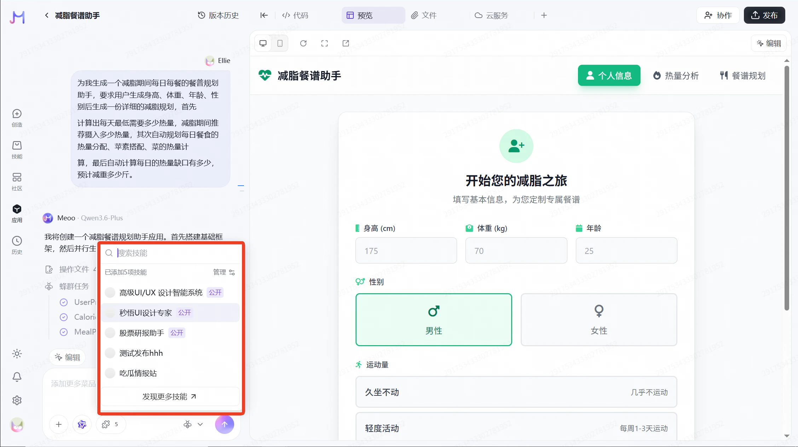Viewport: 798px width, 447px height.
Task: Follow the 发现更多技能 link
Action: [169, 396]
